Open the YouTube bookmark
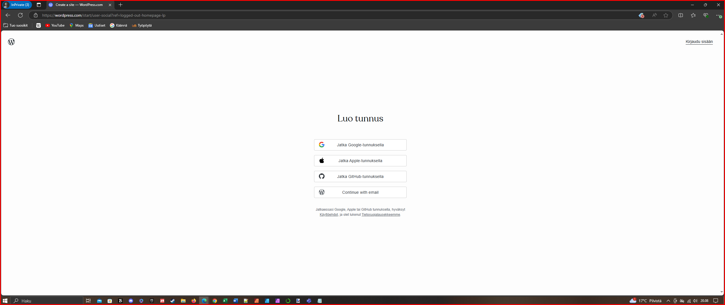Image resolution: width=725 pixels, height=305 pixels. click(x=55, y=25)
